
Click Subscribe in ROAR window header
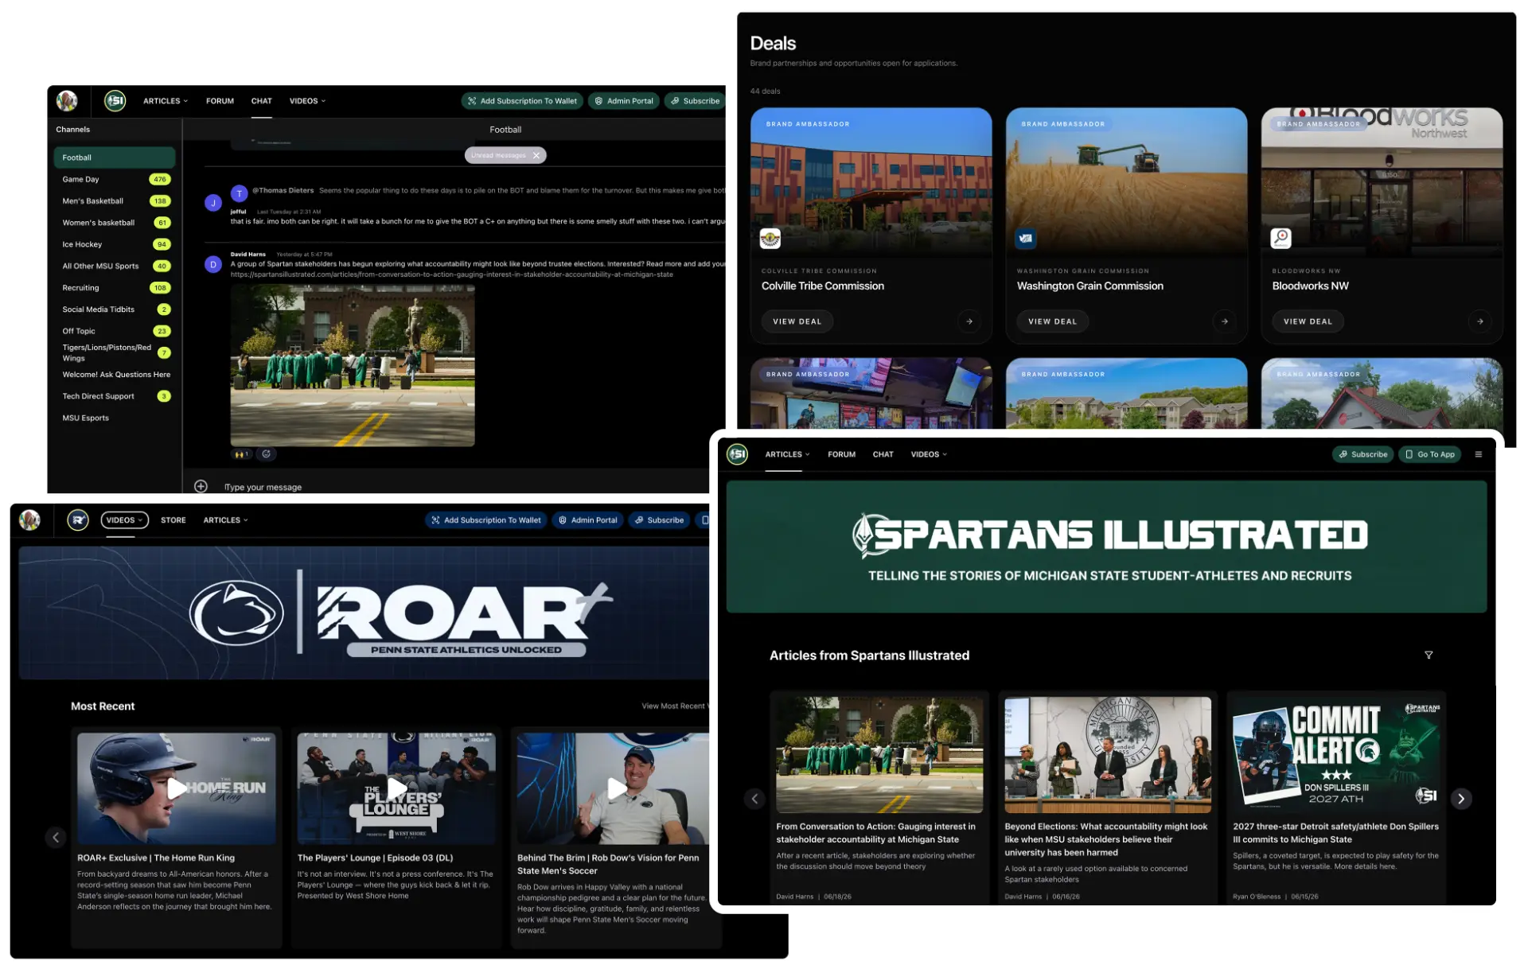tap(659, 520)
